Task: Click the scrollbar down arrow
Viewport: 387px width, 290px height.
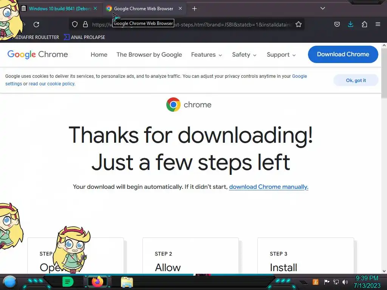Action: (384, 271)
